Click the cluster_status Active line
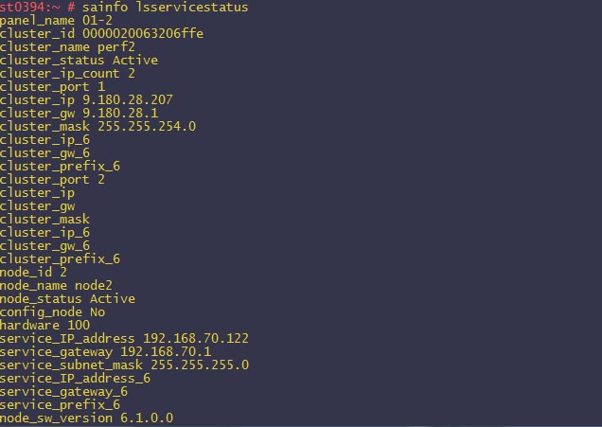 click(x=79, y=61)
